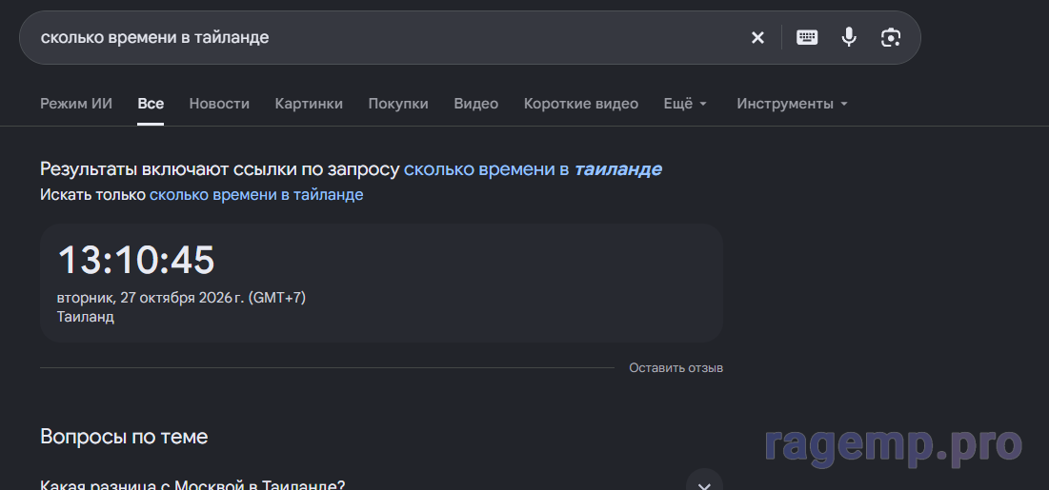1049x490 pixels.
Task: Open the on-screen keyboard input tool
Action: (x=807, y=37)
